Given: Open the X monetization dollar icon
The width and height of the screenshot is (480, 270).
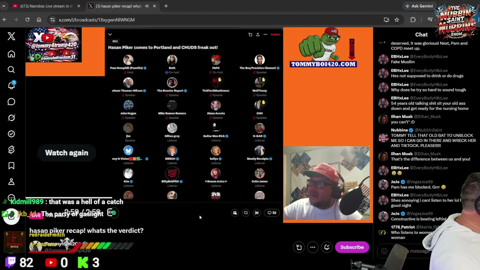Looking at the screenshot, I should click(11, 150).
